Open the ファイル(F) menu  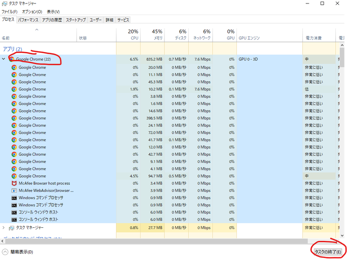10,12
